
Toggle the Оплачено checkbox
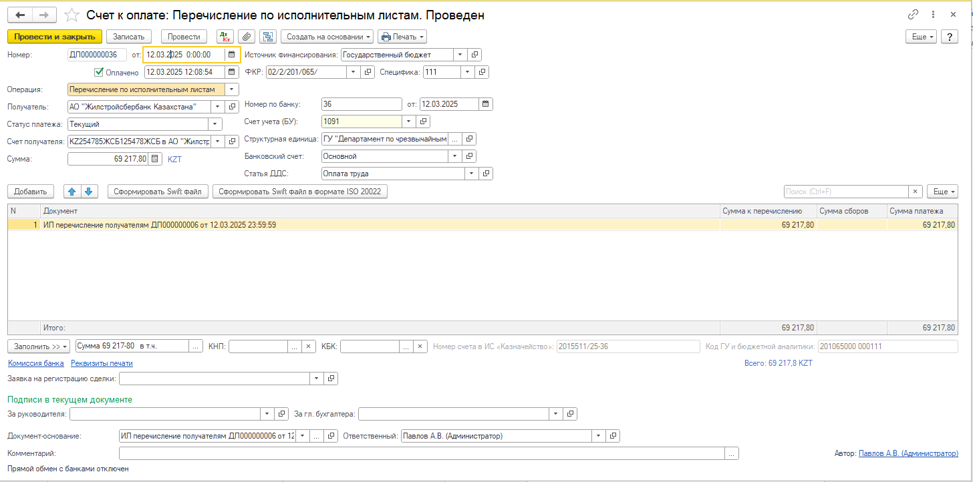click(x=99, y=72)
